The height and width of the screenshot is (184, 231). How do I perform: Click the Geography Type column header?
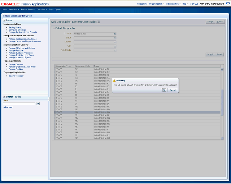[65, 66]
